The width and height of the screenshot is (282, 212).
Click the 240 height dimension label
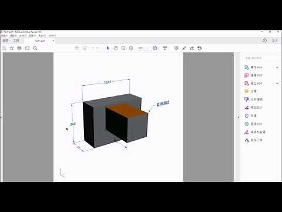coord(73,124)
